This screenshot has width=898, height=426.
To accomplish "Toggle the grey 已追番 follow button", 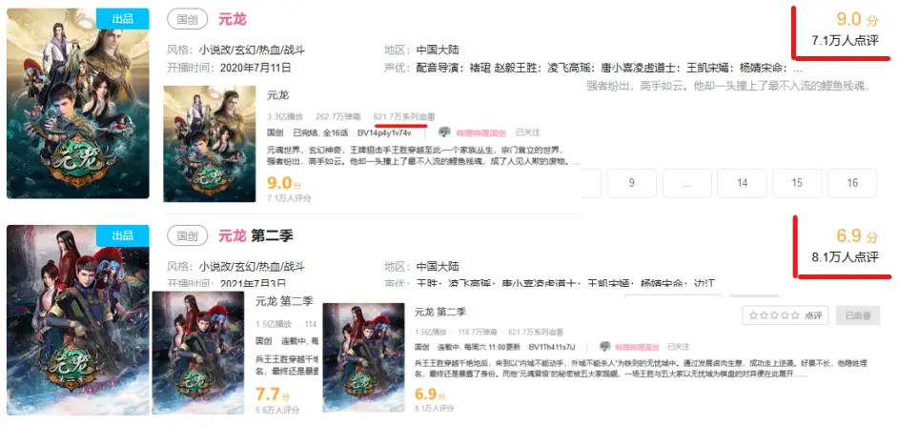I will 857,315.
